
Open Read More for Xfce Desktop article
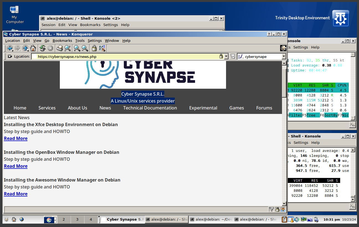click(16, 138)
